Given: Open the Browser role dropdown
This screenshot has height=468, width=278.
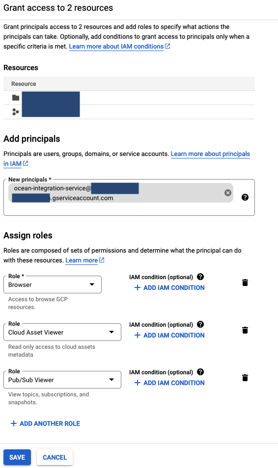Looking at the screenshot, I should 53,285.
